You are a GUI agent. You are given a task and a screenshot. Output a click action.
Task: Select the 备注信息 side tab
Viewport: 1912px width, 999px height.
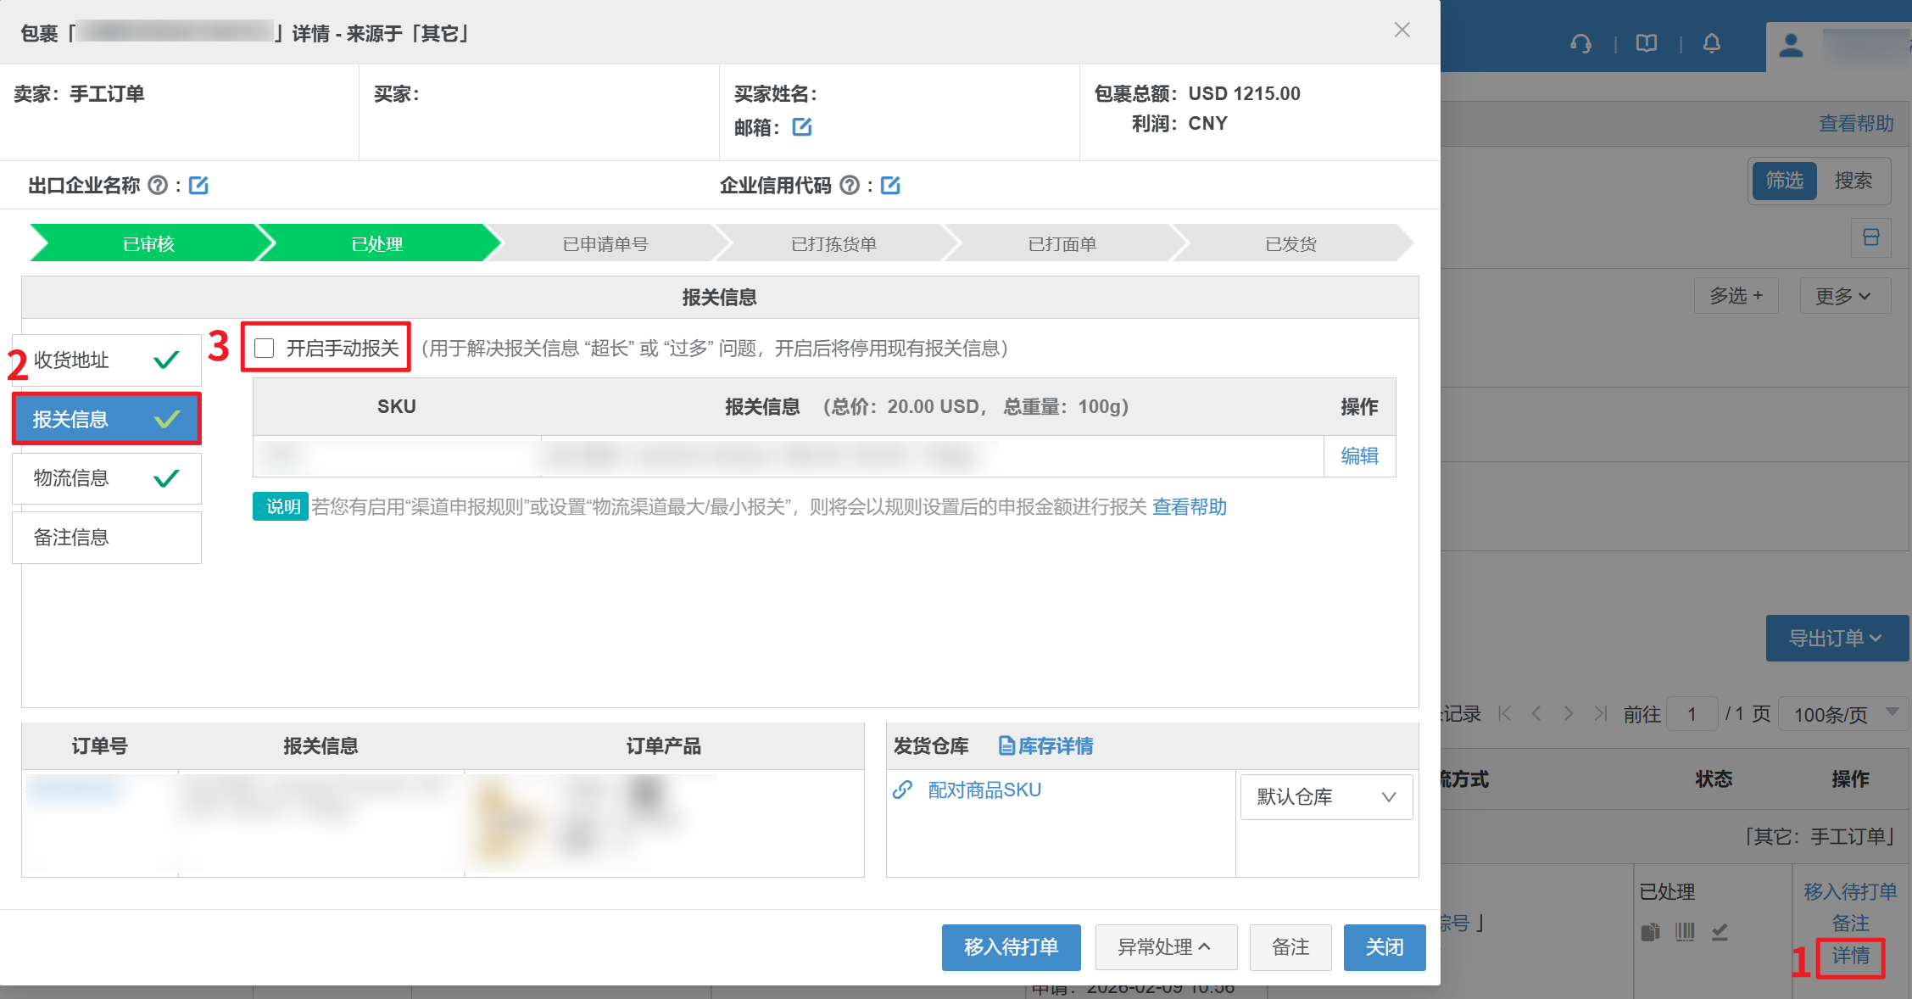106,537
